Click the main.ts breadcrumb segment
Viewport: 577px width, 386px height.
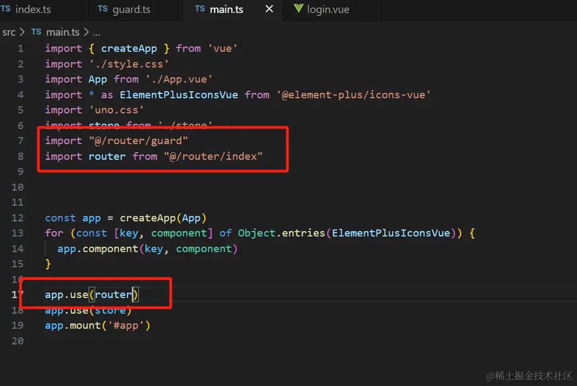[63, 32]
